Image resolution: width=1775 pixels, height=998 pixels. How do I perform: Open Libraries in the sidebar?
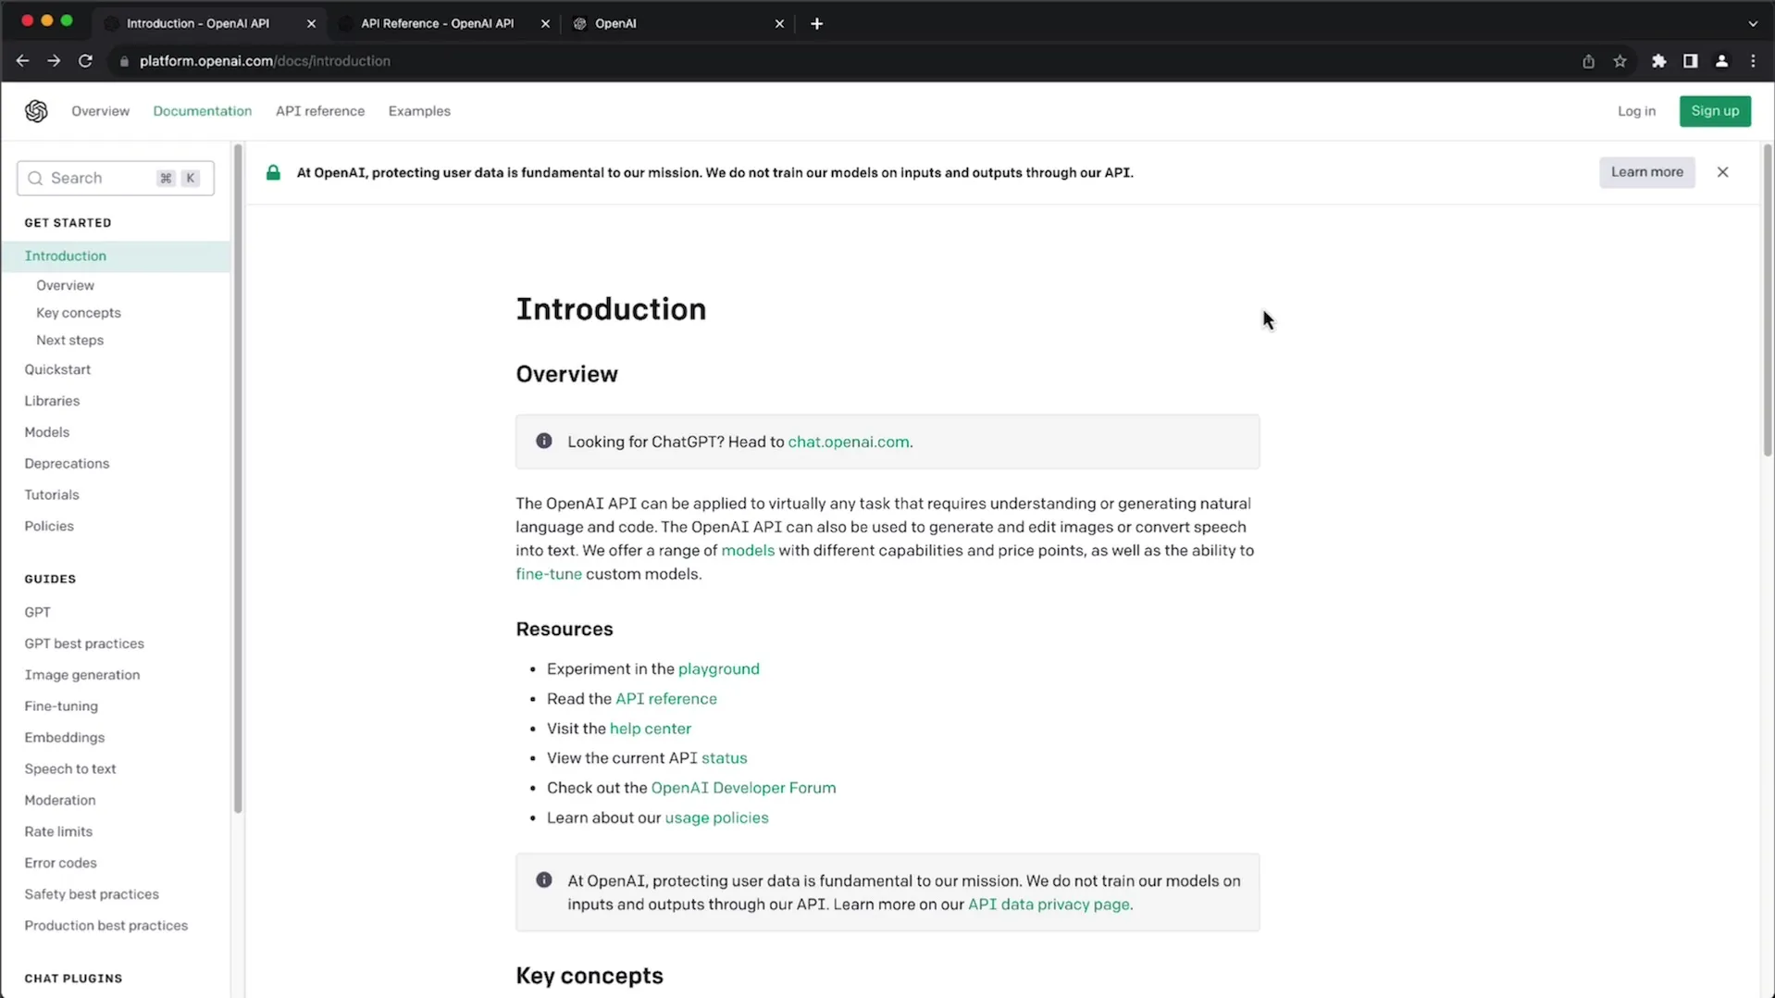point(52,401)
